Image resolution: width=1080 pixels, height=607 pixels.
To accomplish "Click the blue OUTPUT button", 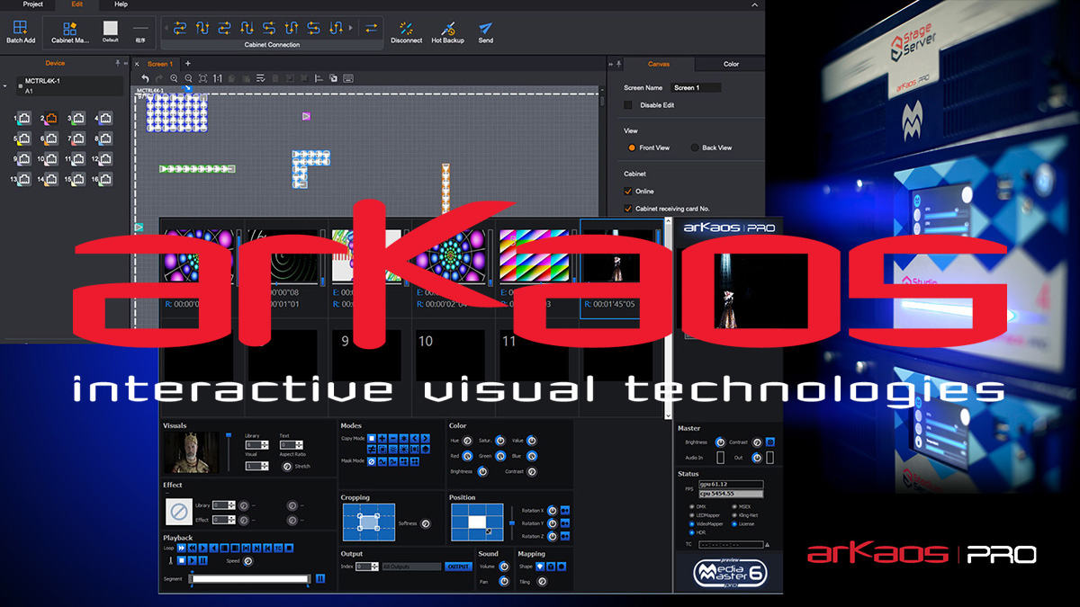I will [459, 567].
